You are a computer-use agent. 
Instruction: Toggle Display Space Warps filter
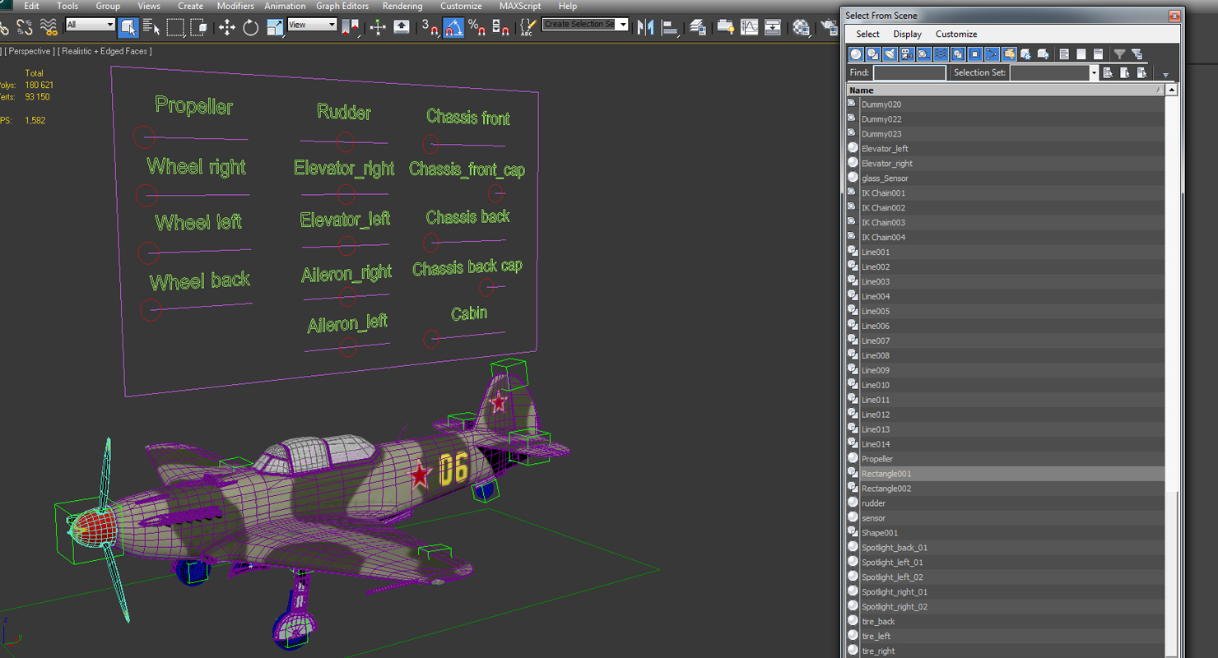tap(941, 54)
